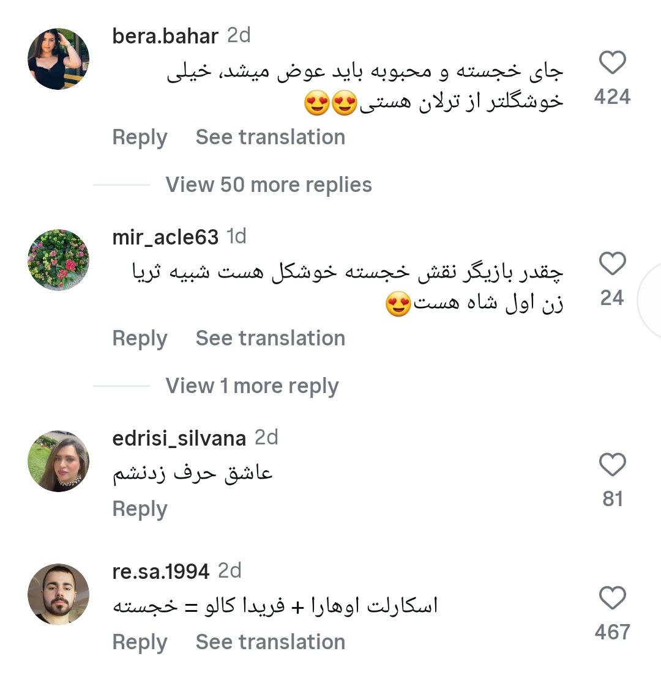Open the edrisi_silvana username link
Screen dimensions: 661x673
click(x=179, y=438)
